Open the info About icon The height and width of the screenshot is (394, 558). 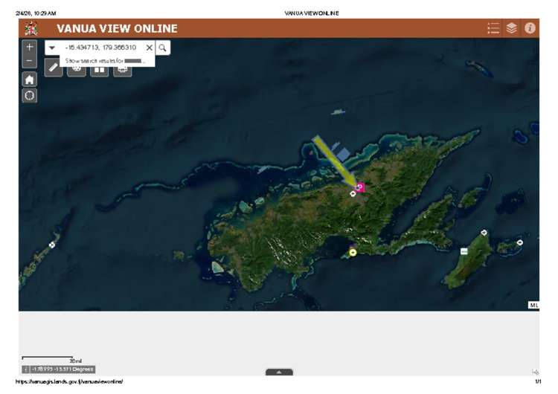click(530, 28)
